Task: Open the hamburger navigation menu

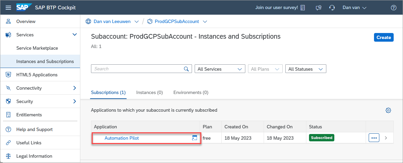Action: 8,7
